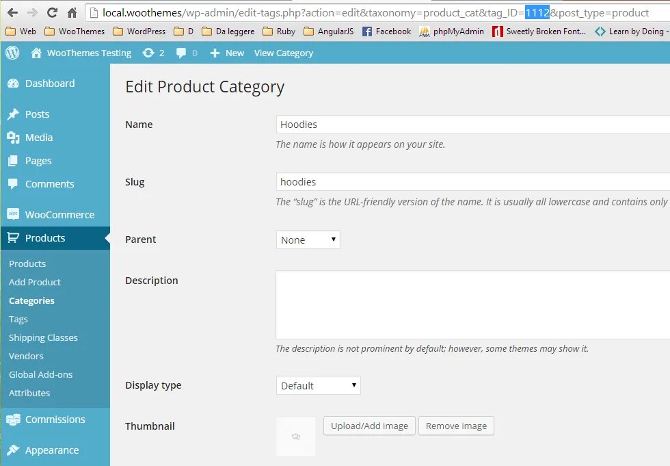Click the browser back arrow
The width and height of the screenshot is (670, 466).
[x=13, y=13]
